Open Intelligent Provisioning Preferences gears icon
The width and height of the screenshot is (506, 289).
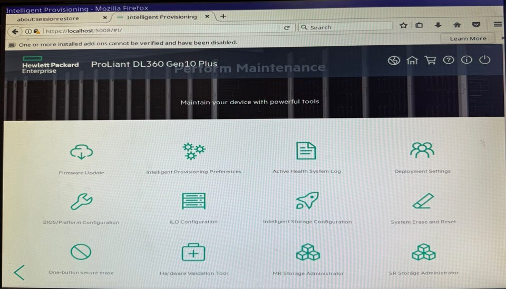pyautogui.click(x=193, y=152)
